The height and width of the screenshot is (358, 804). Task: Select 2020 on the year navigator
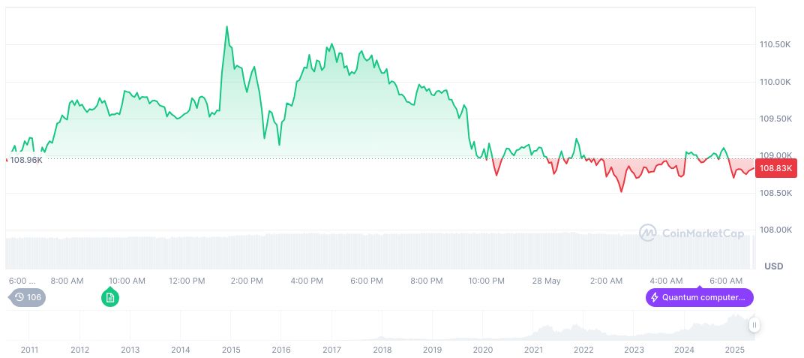tap(483, 350)
